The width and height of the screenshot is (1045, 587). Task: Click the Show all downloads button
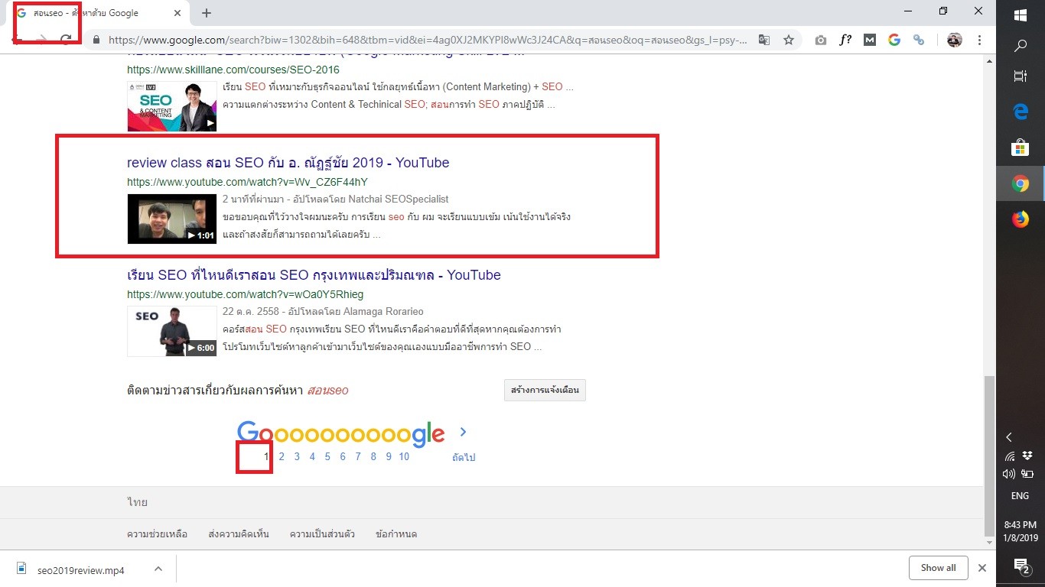(x=938, y=568)
